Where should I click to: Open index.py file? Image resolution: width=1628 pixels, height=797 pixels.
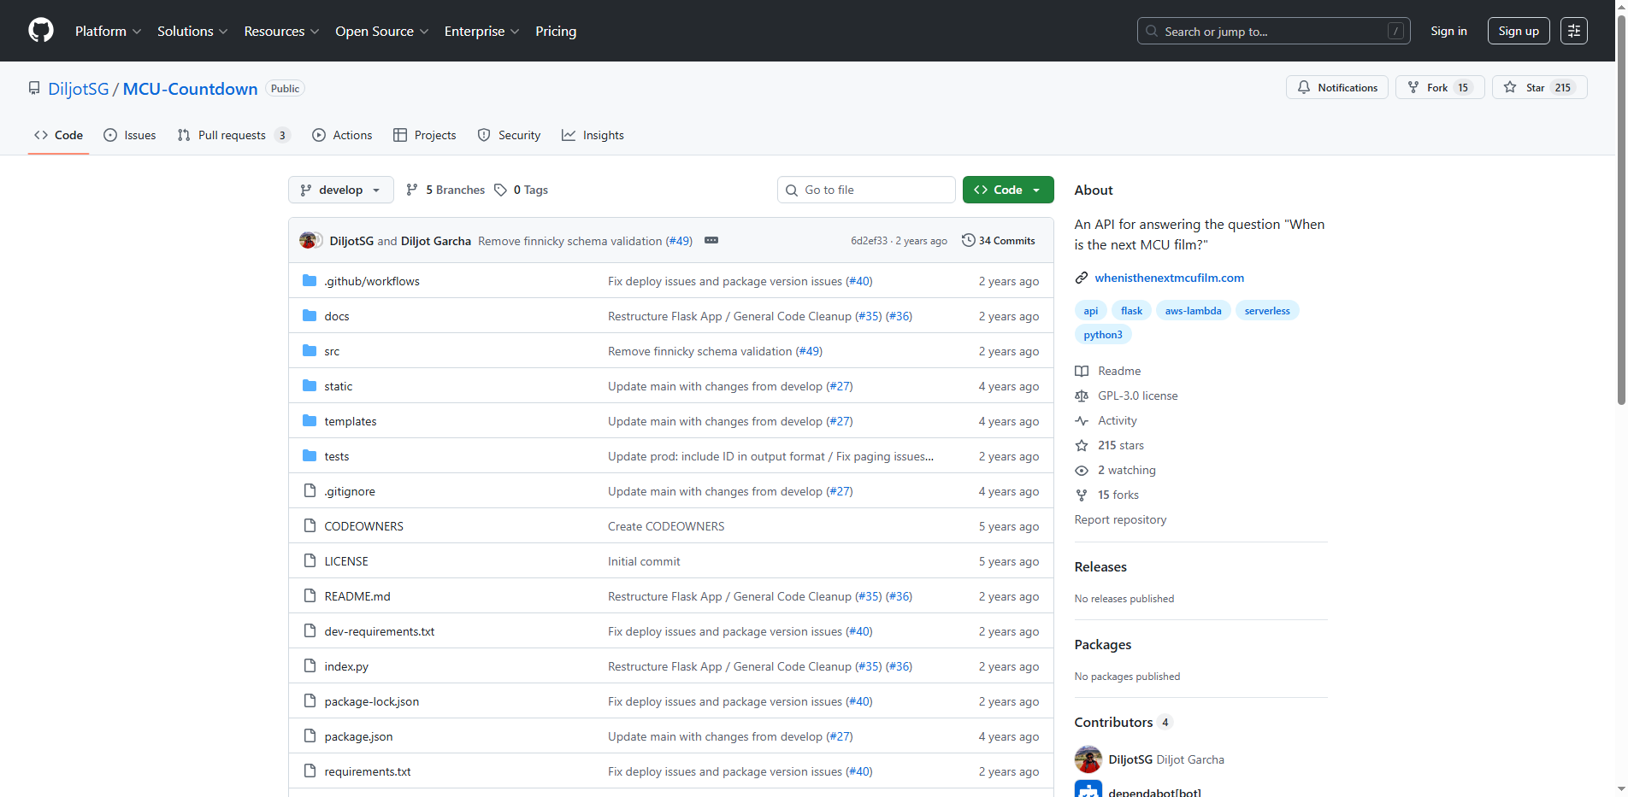tap(346, 666)
